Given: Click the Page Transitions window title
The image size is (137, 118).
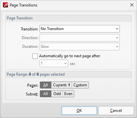Looking at the screenshot, I should click(x=24, y=5).
